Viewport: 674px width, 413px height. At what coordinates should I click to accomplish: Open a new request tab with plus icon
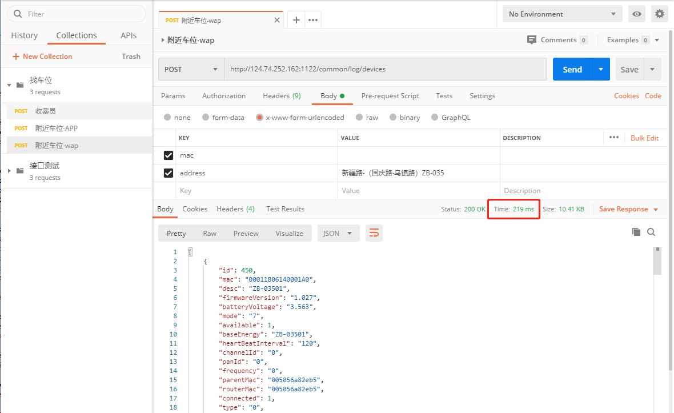(x=296, y=20)
